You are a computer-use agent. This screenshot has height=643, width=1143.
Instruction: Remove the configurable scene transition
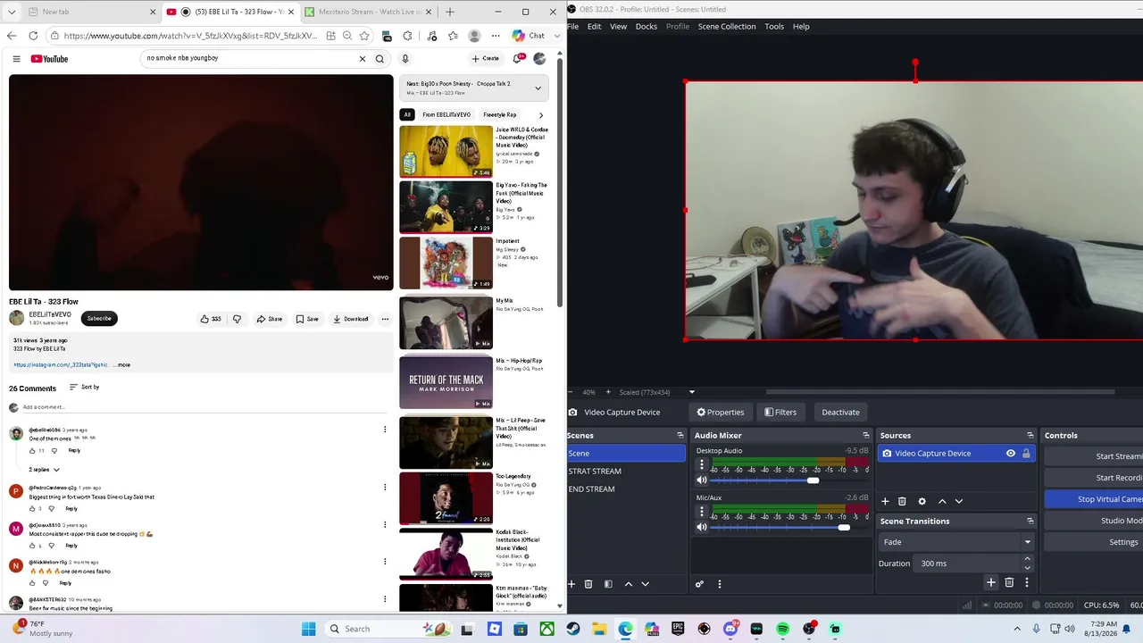point(1009,582)
